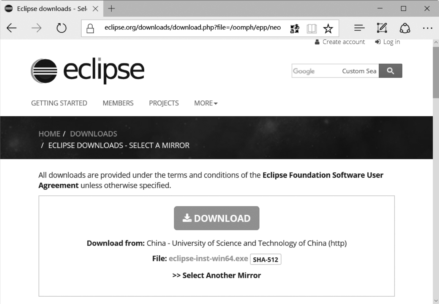This screenshot has width=439, height=304.
Task: Open the PROJECTS menu item
Action: [164, 103]
